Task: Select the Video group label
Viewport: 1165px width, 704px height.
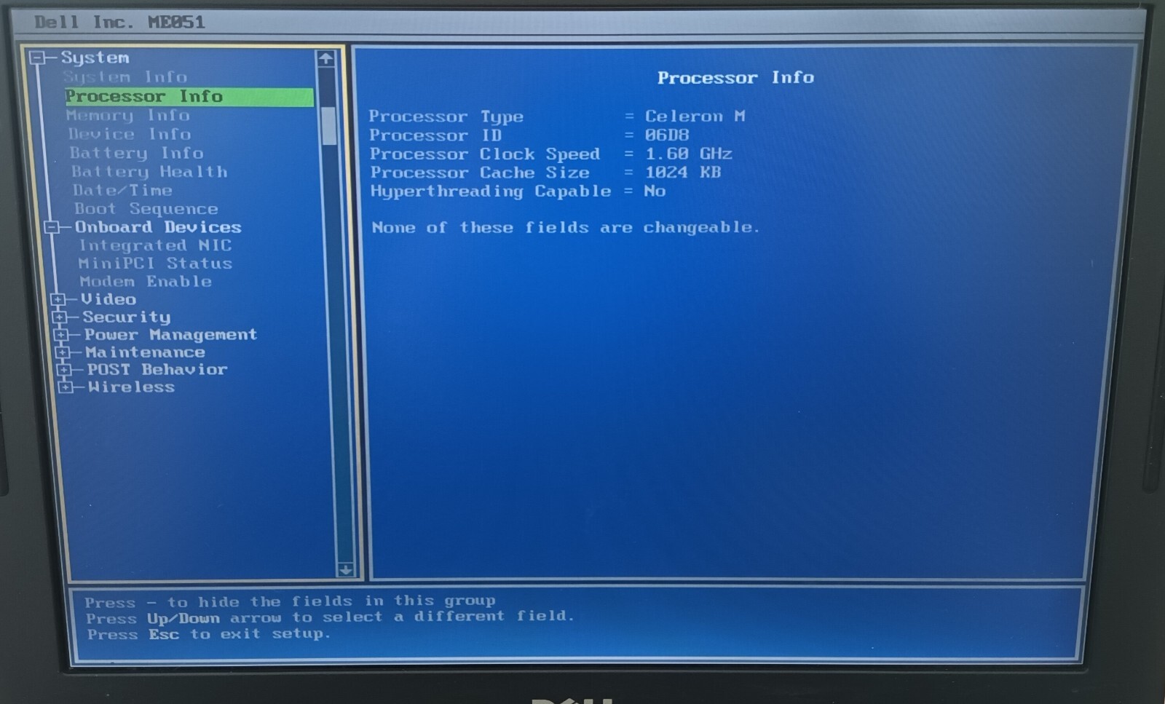Action: point(108,299)
